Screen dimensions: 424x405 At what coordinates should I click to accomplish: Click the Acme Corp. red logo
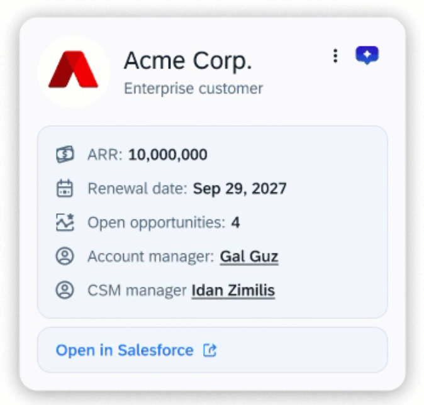point(73,69)
